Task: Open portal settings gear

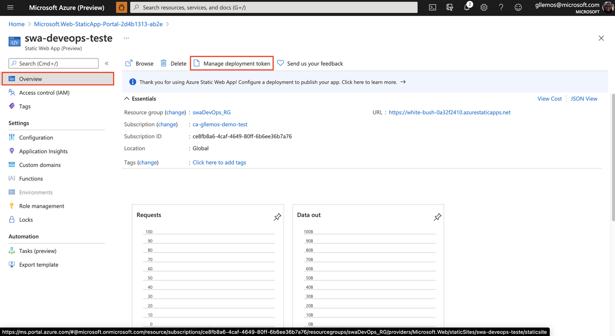Action: (x=484, y=8)
